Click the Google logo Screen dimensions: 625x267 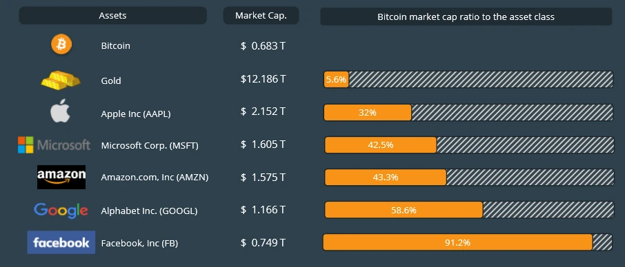pyautogui.click(x=61, y=210)
